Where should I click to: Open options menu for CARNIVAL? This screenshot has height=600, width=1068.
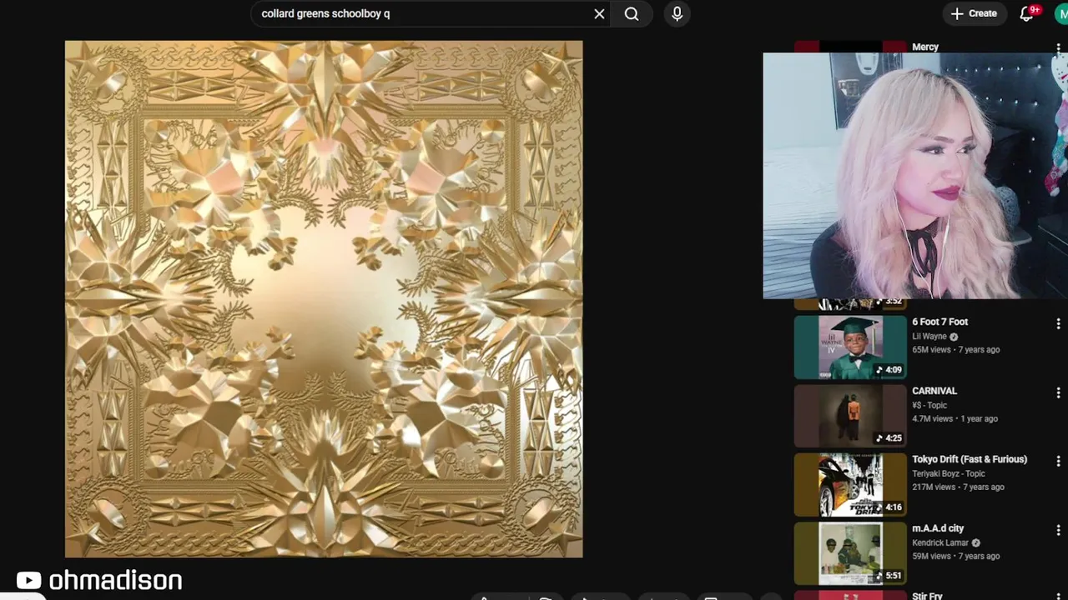[x=1058, y=392]
